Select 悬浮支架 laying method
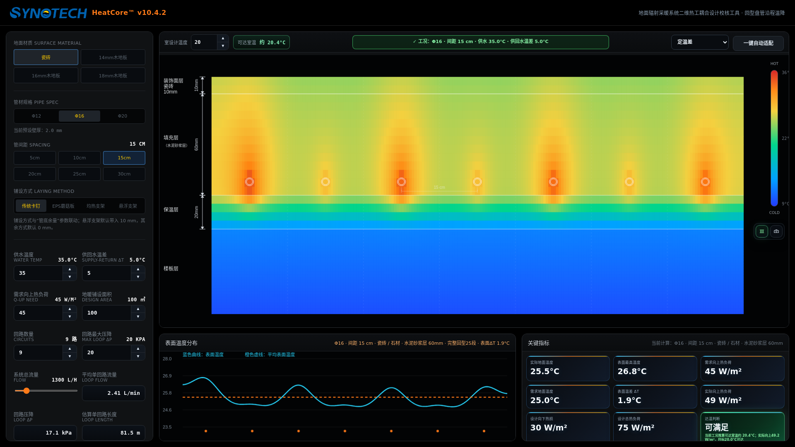The image size is (795, 447). point(128,206)
